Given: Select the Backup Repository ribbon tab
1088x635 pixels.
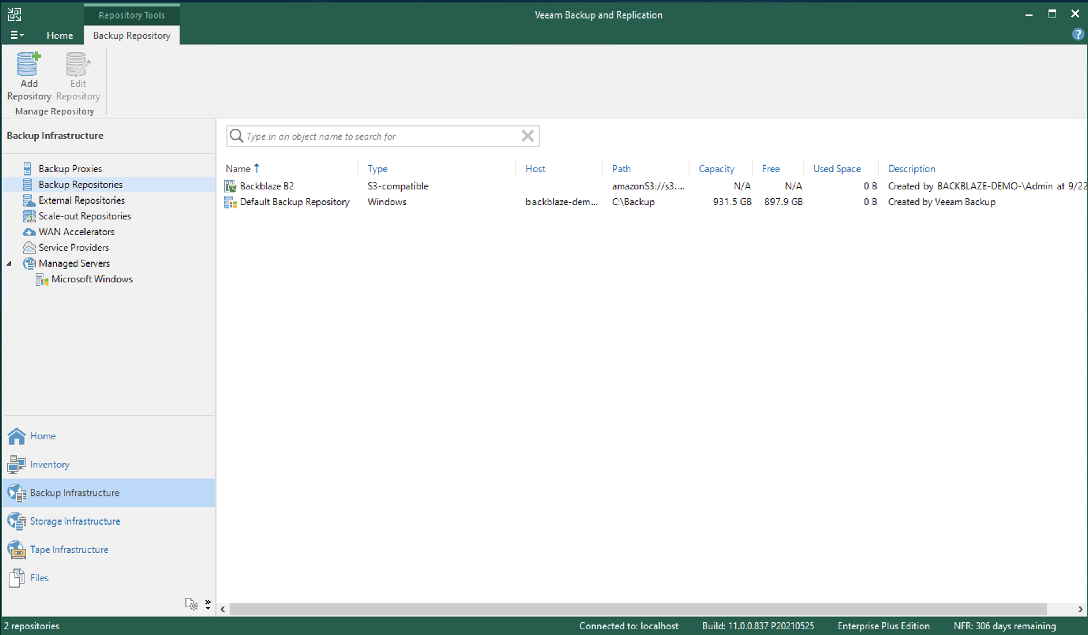Looking at the screenshot, I should pyautogui.click(x=132, y=35).
